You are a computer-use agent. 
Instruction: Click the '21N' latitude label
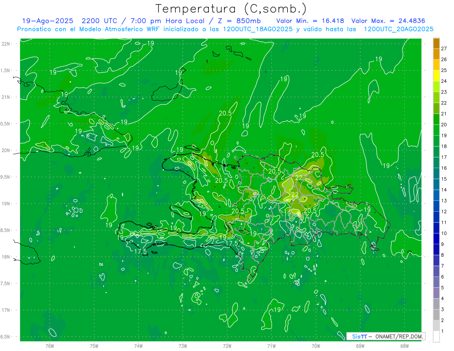click(x=6, y=97)
